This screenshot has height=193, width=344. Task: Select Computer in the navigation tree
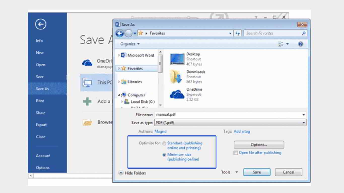[x=136, y=95]
